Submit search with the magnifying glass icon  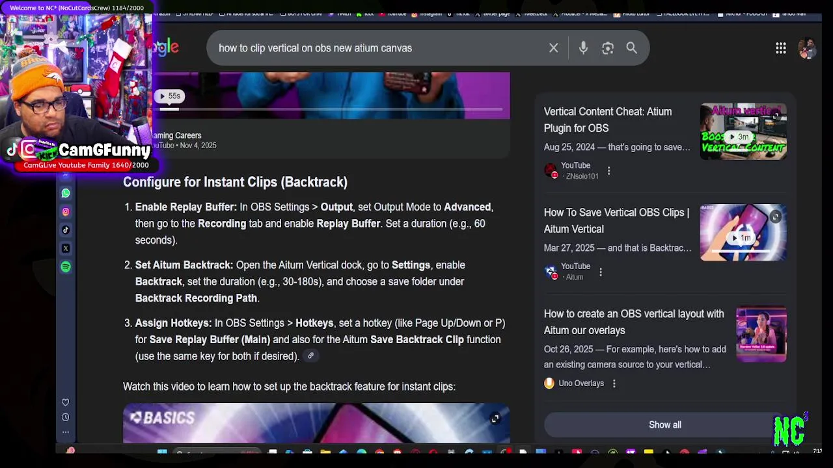tap(631, 47)
